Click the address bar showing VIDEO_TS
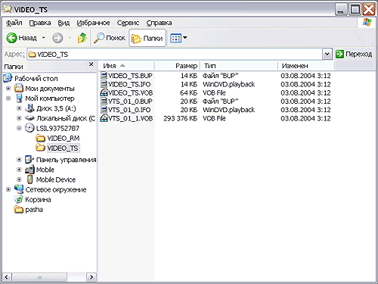This screenshot has width=378, height=284. pos(175,55)
